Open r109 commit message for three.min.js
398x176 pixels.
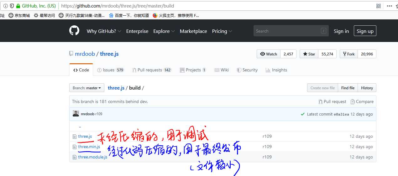(267, 147)
